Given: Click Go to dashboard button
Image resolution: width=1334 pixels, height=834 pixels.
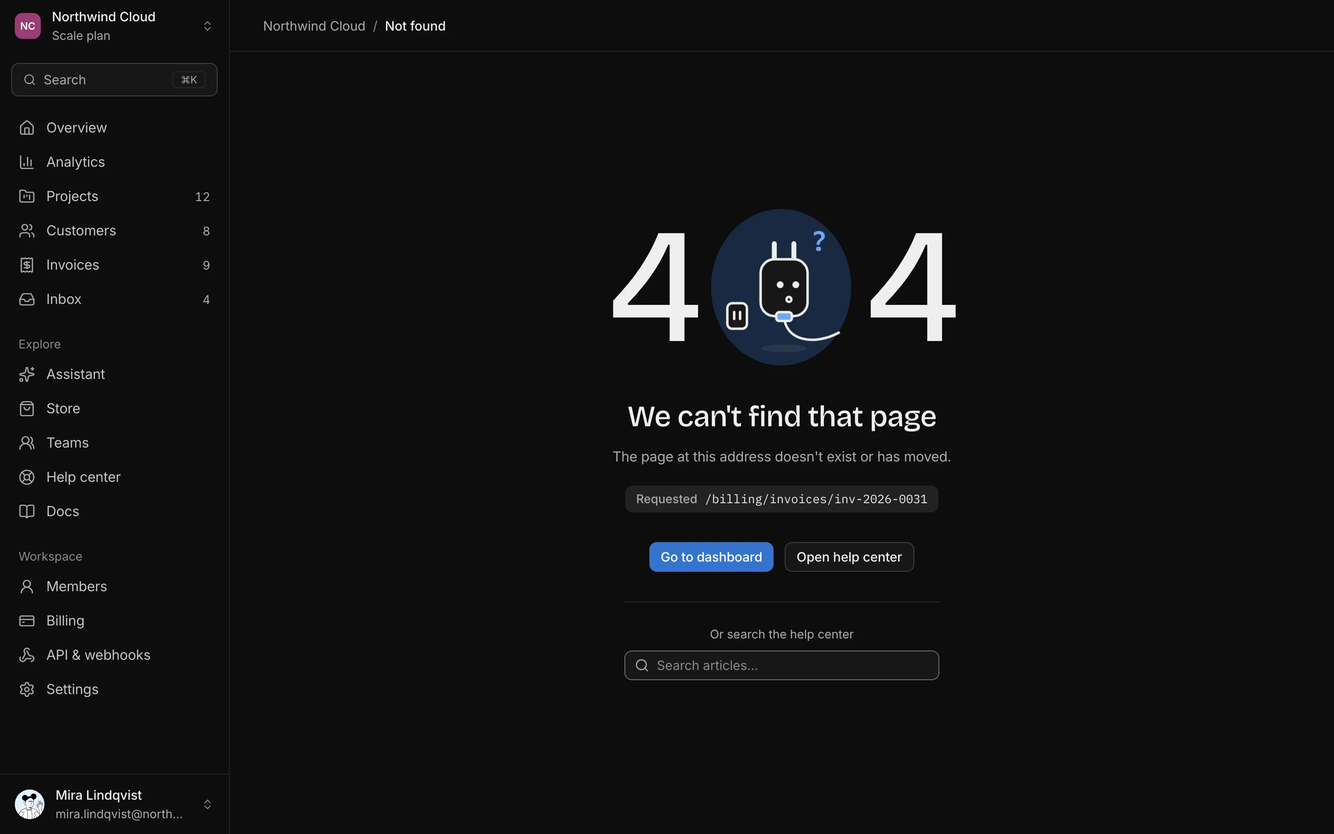Looking at the screenshot, I should pos(711,557).
